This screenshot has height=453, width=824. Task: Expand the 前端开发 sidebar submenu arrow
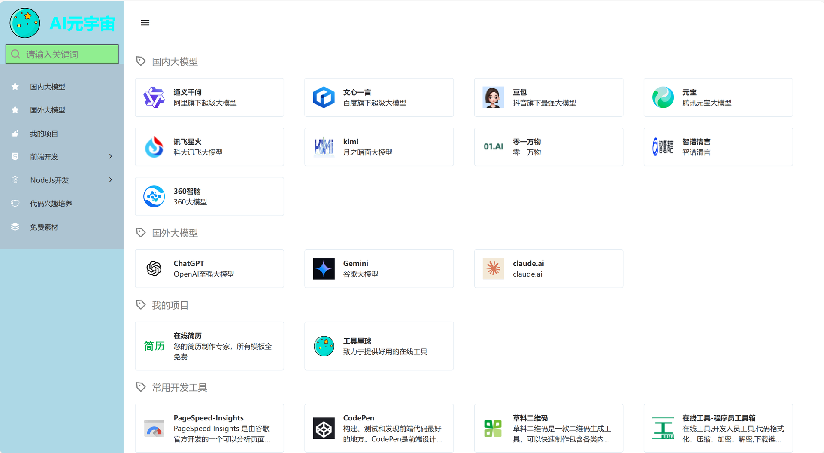coord(111,157)
